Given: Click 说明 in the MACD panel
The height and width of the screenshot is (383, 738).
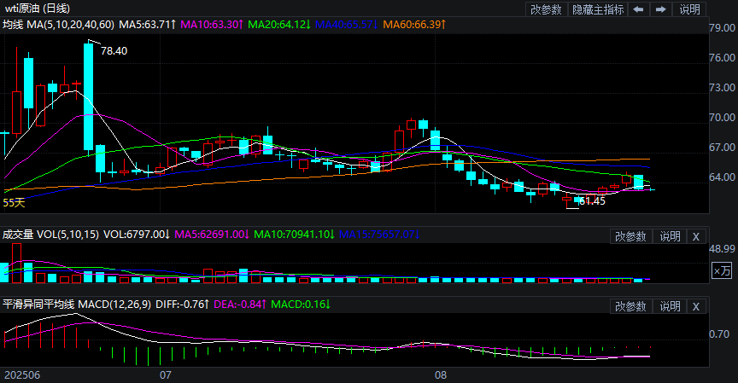Looking at the screenshot, I should [x=670, y=306].
